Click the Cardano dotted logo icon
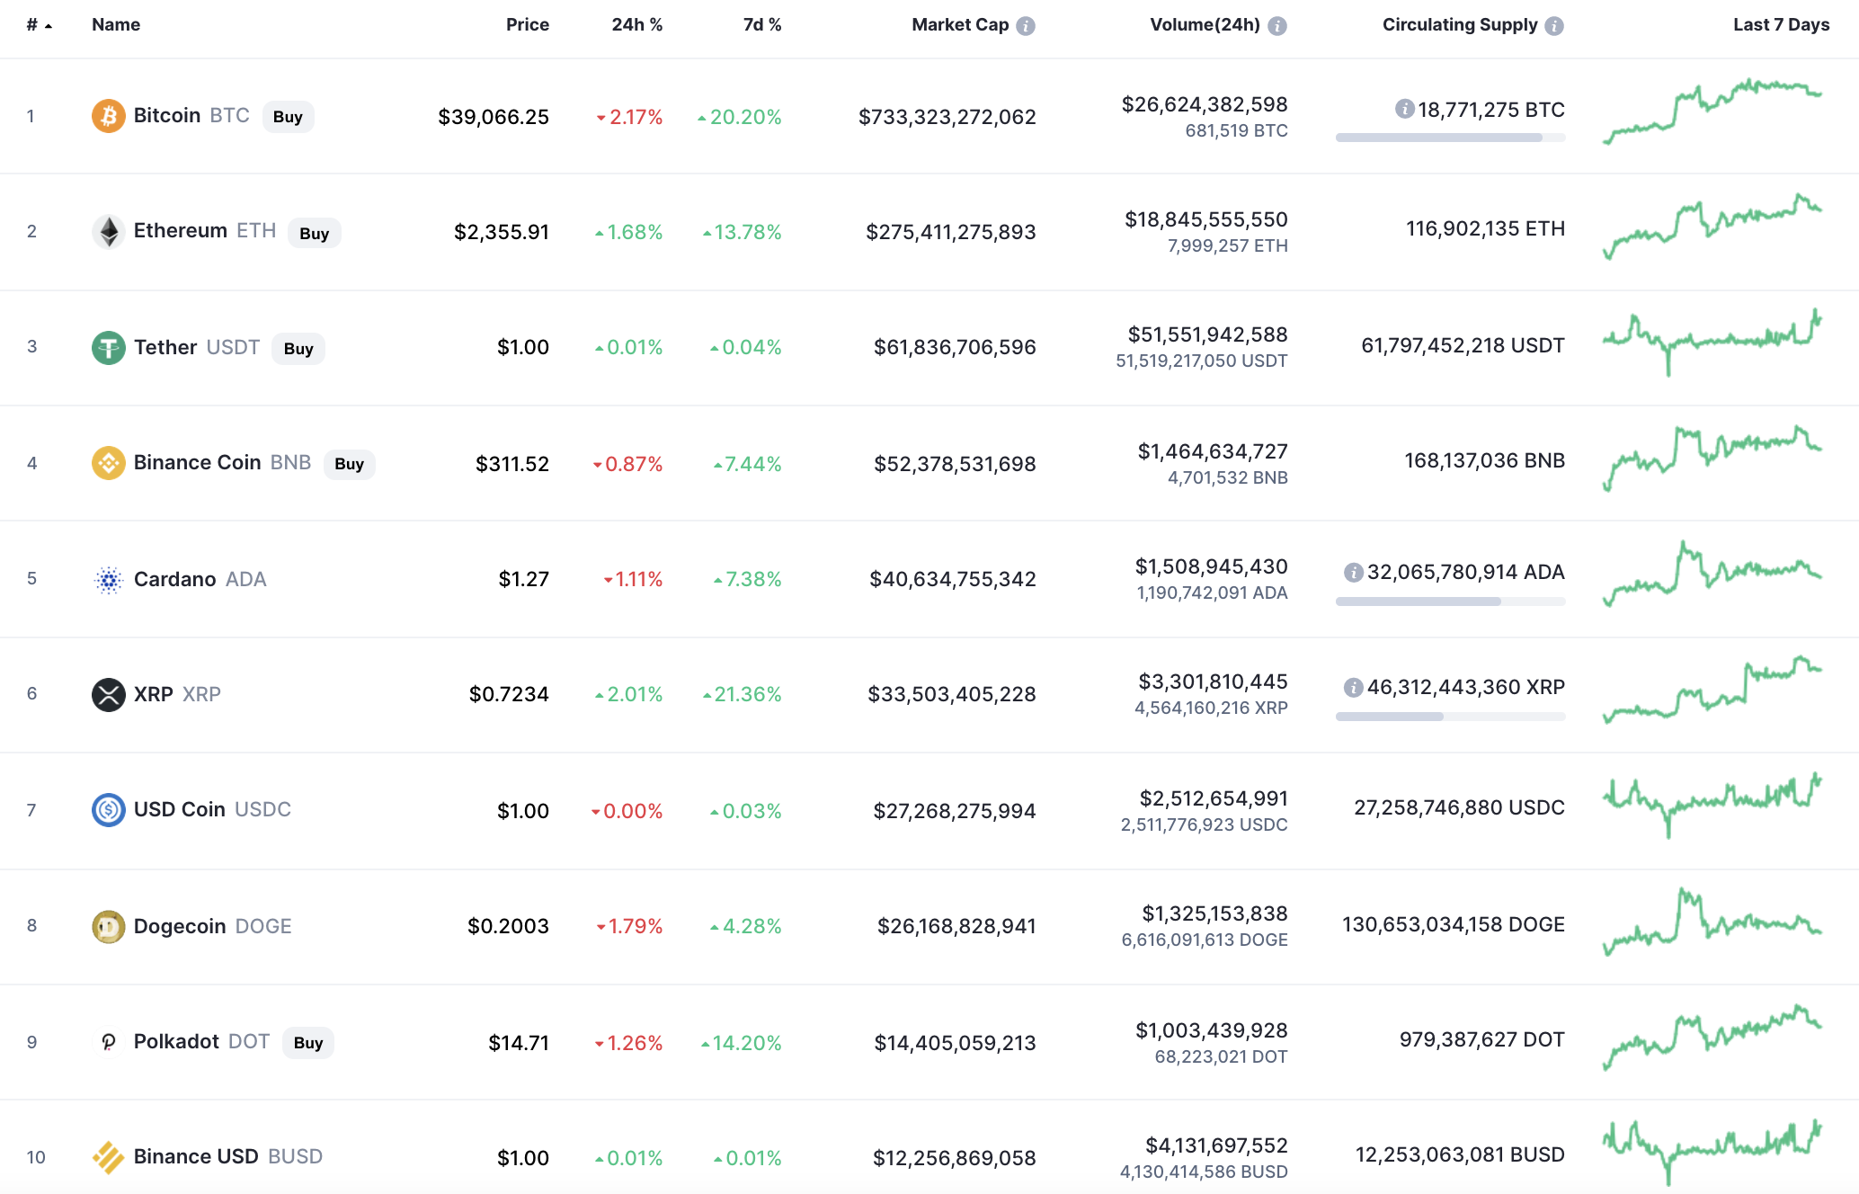Image resolution: width=1859 pixels, height=1194 pixels. [x=108, y=580]
